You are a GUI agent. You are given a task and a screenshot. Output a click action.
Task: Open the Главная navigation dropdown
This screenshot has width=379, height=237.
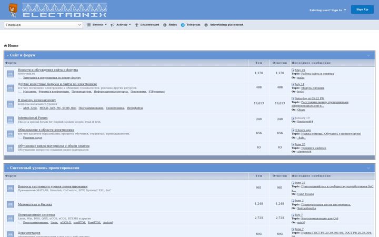pyautogui.click(x=43, y=25)
